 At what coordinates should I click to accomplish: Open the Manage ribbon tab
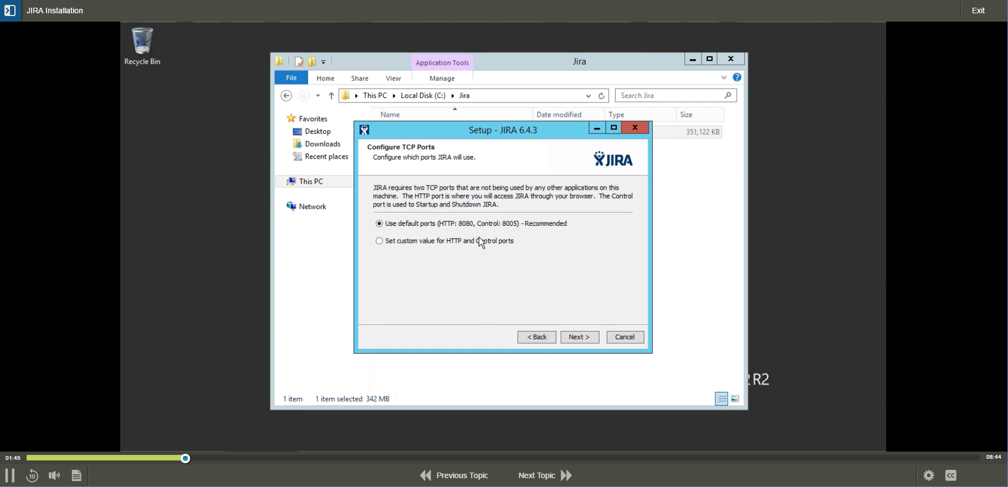(x=442, y=78)
